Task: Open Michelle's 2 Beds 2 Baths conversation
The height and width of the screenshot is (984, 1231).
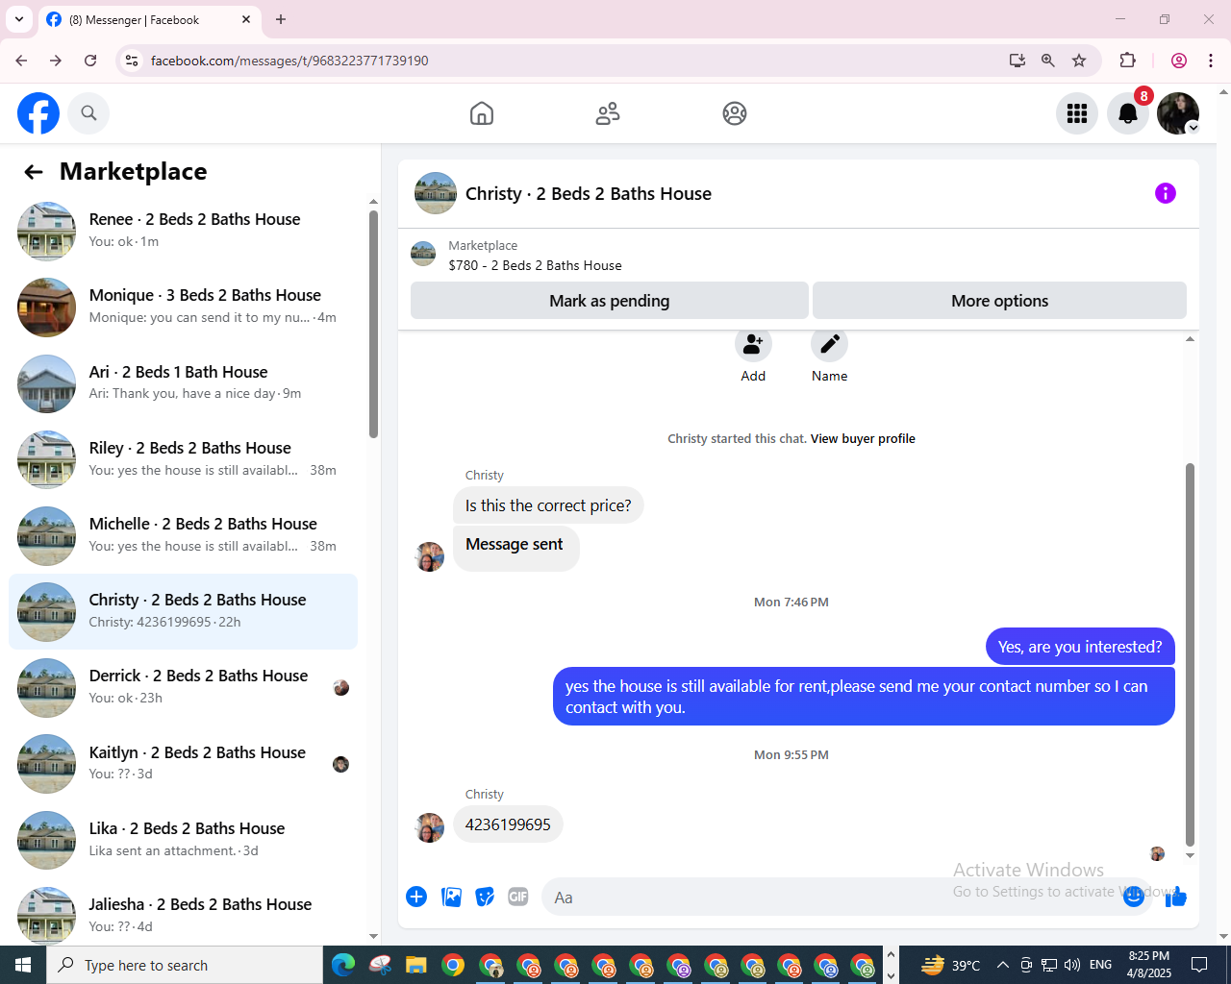Action: 183,535
